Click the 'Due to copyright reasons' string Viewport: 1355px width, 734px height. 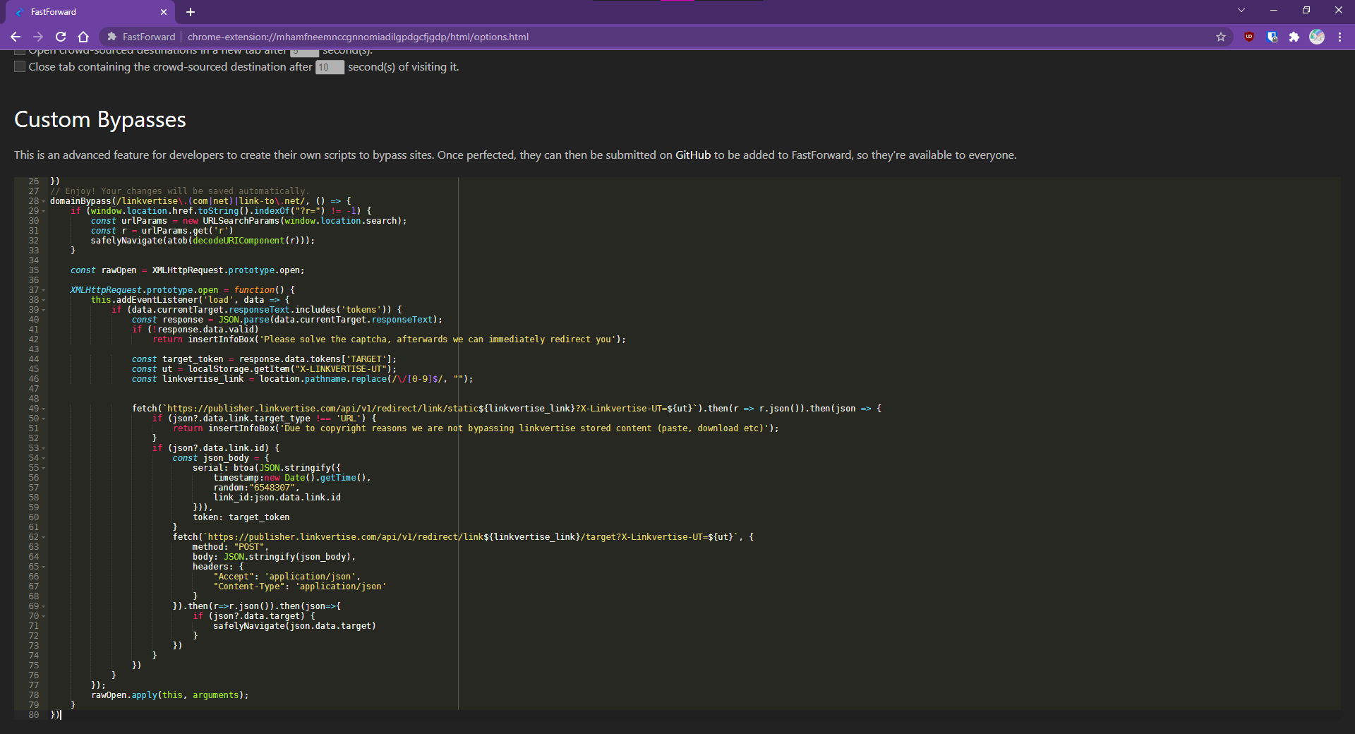pos(524,428)
